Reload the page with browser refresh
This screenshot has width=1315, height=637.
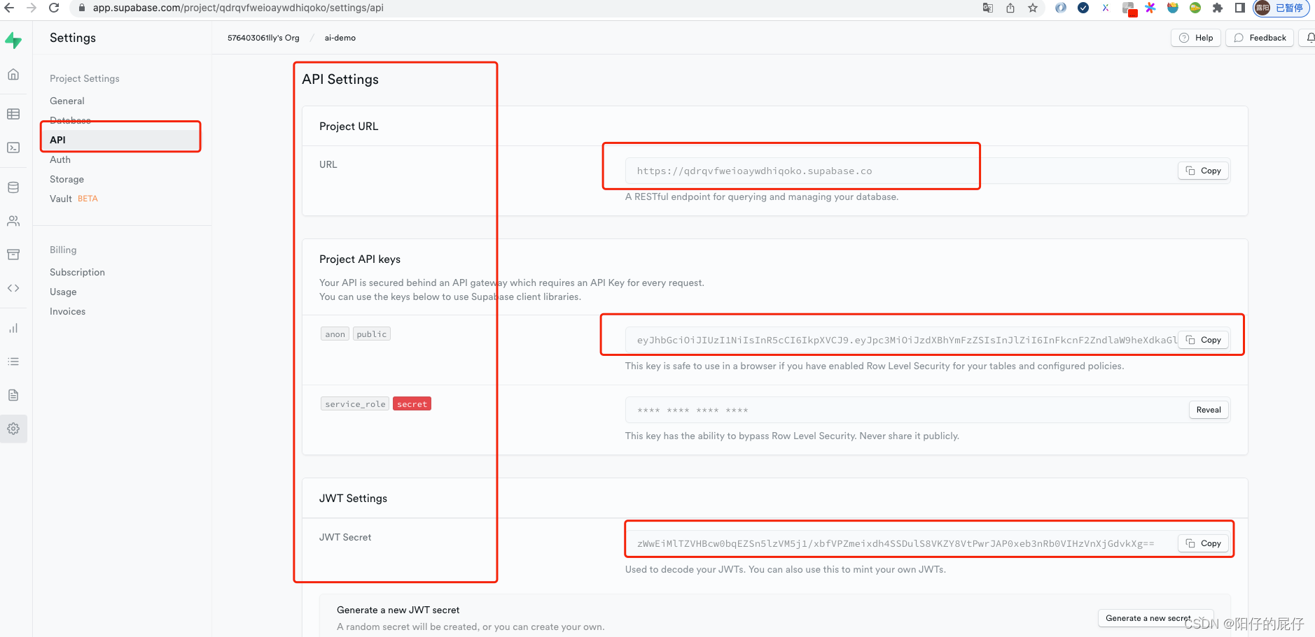point(54,8)
